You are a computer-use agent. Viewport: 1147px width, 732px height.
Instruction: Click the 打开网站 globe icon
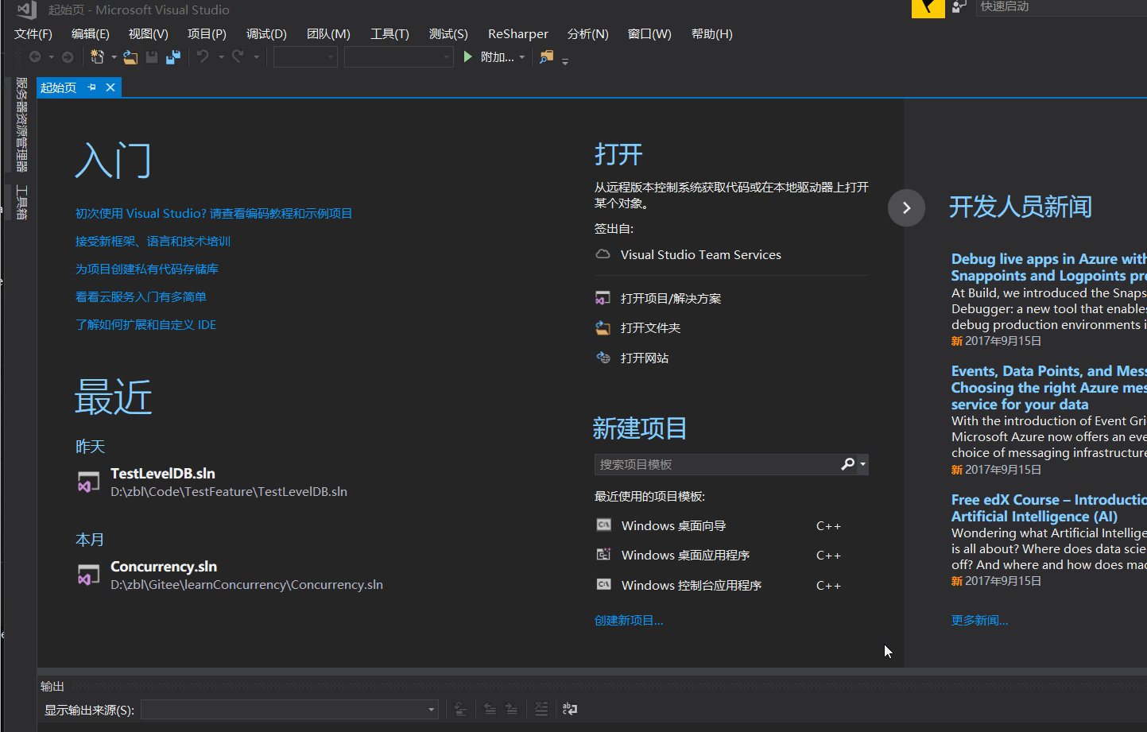click(x=603, y=358)
